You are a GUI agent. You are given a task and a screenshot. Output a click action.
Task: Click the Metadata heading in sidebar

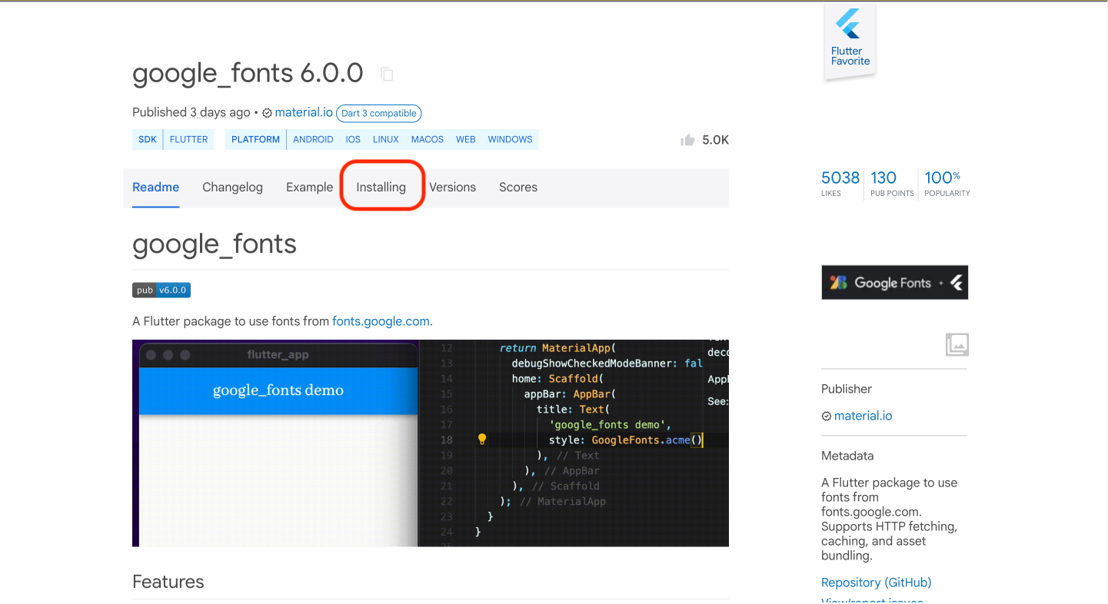847,456
